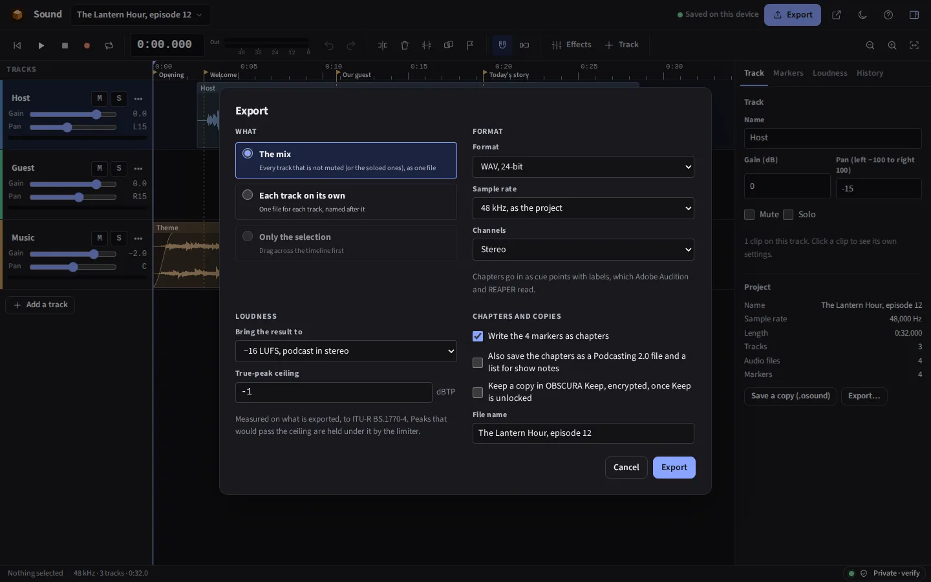Click the Export button in dialog
The image size is (931, 582).
pyautogui.click(x=674, y=468)
